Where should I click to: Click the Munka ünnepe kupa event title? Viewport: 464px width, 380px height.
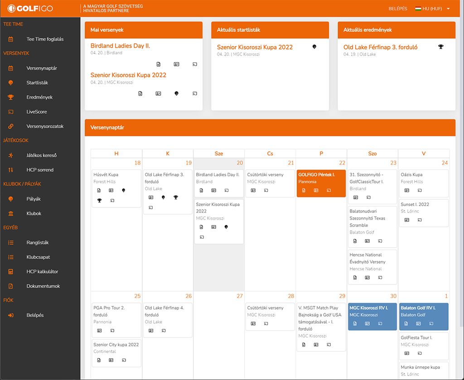tap(420, 367)
